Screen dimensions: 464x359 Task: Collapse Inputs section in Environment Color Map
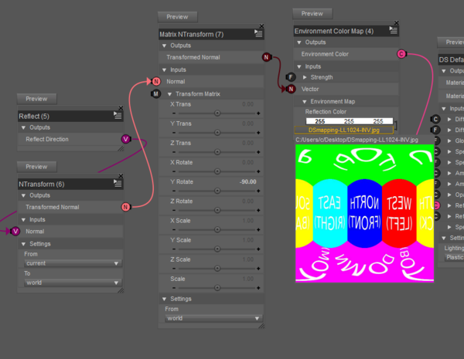pos(299,66)
